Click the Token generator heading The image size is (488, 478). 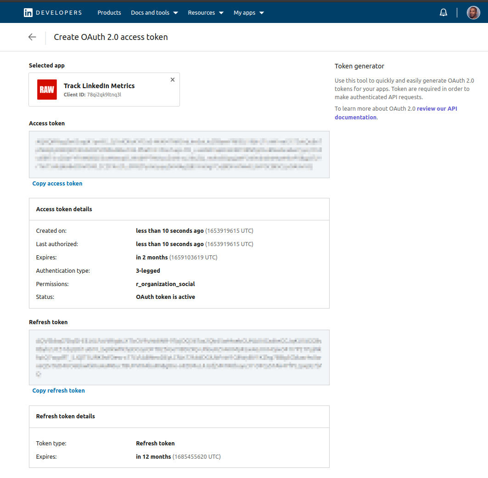[359, 66]
